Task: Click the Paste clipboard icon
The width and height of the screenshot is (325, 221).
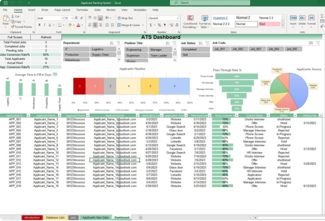Action: (x=6, y=19)
